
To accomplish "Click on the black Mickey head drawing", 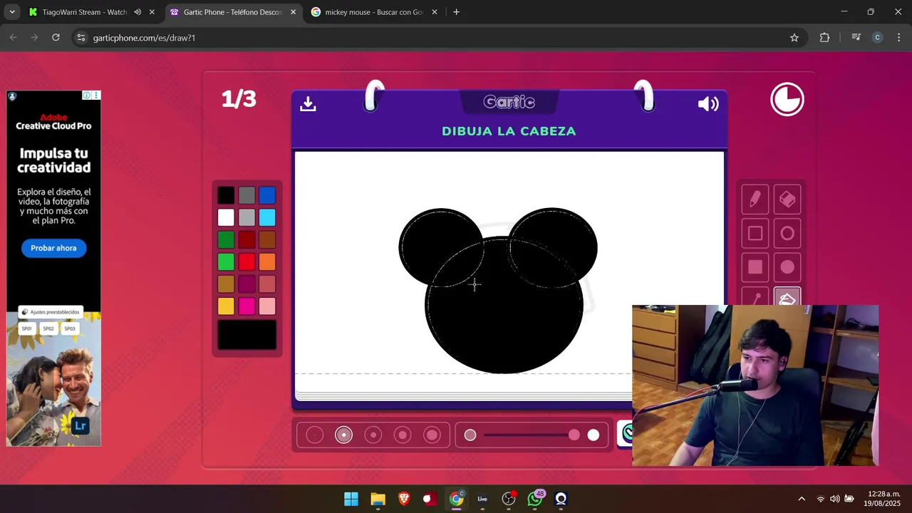I will tap(504, 306).
